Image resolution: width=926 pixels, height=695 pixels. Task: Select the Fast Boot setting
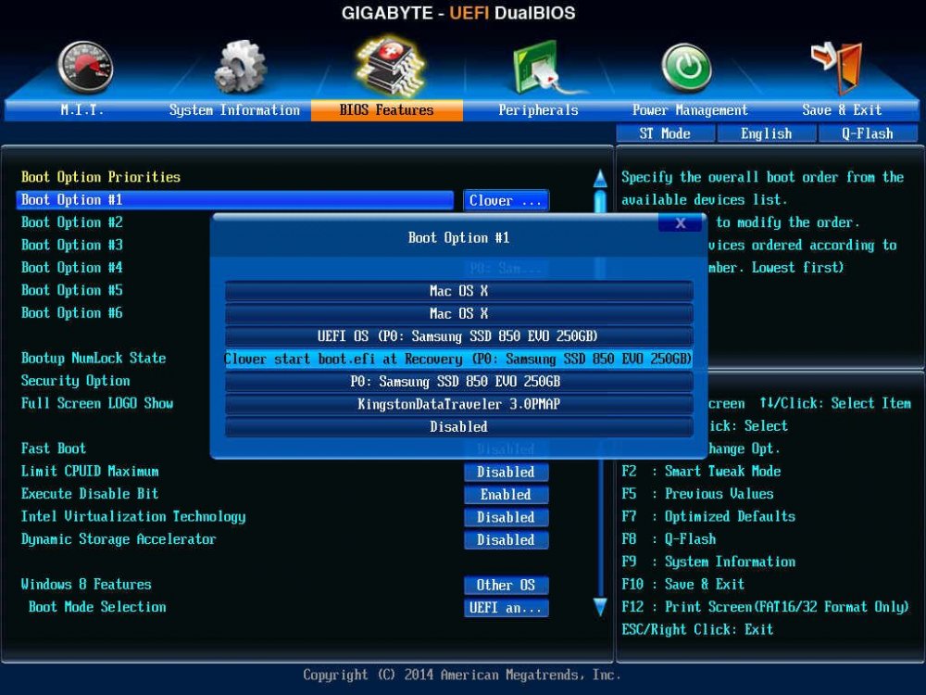click(54, 449)
